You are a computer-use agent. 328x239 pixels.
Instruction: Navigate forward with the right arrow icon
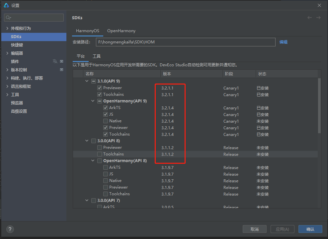click(318, 18)
